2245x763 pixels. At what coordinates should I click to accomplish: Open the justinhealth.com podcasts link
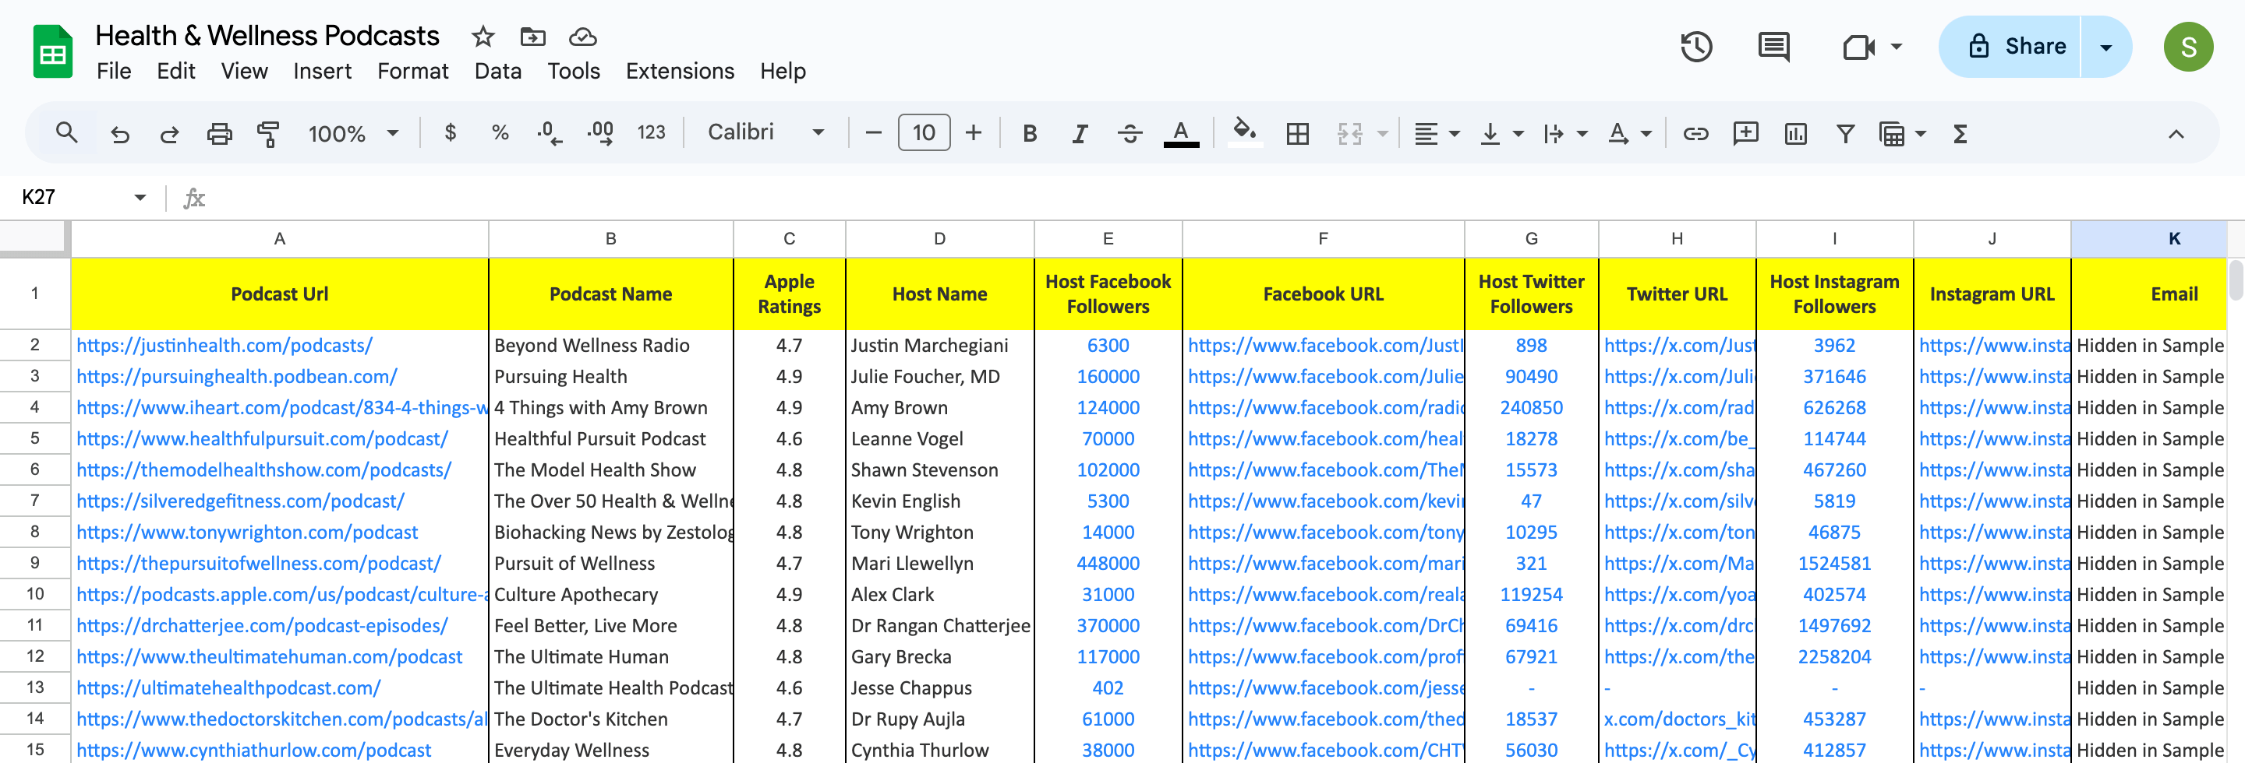tap(224, 346)
